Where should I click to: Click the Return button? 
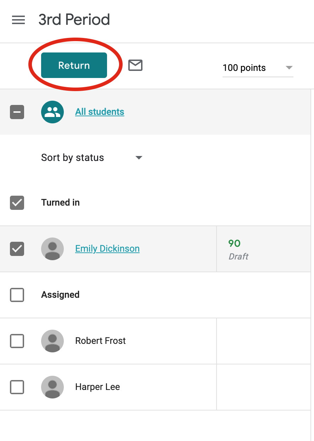click(74, 65)
